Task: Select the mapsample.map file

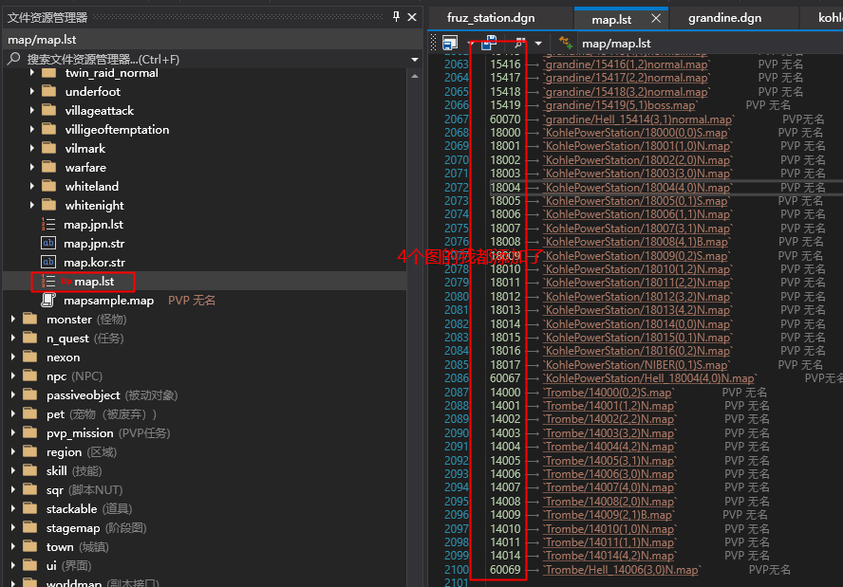Action: (108, 301)
